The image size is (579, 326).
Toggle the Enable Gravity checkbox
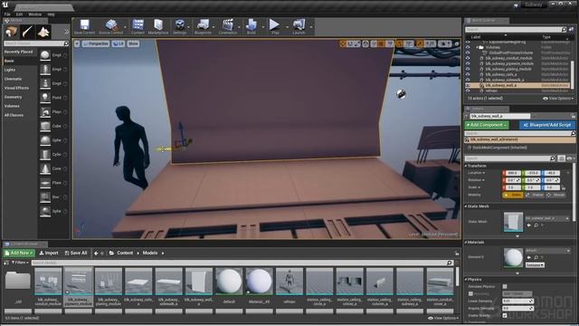[x=505, y=315]
